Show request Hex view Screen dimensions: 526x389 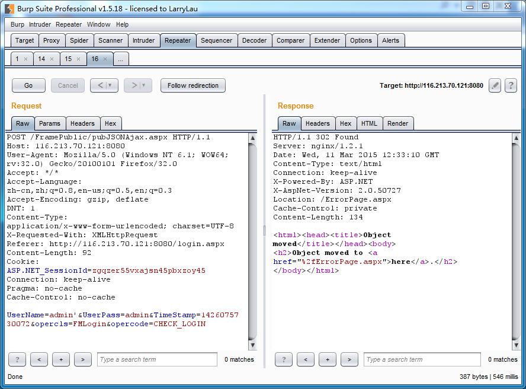tap(110, 123)
